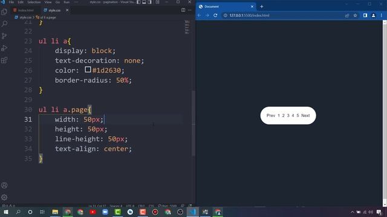This screenshot has width=387, height=217.
Task: Toggle primary side bar layout icon
Action: [x=138, y=2]
